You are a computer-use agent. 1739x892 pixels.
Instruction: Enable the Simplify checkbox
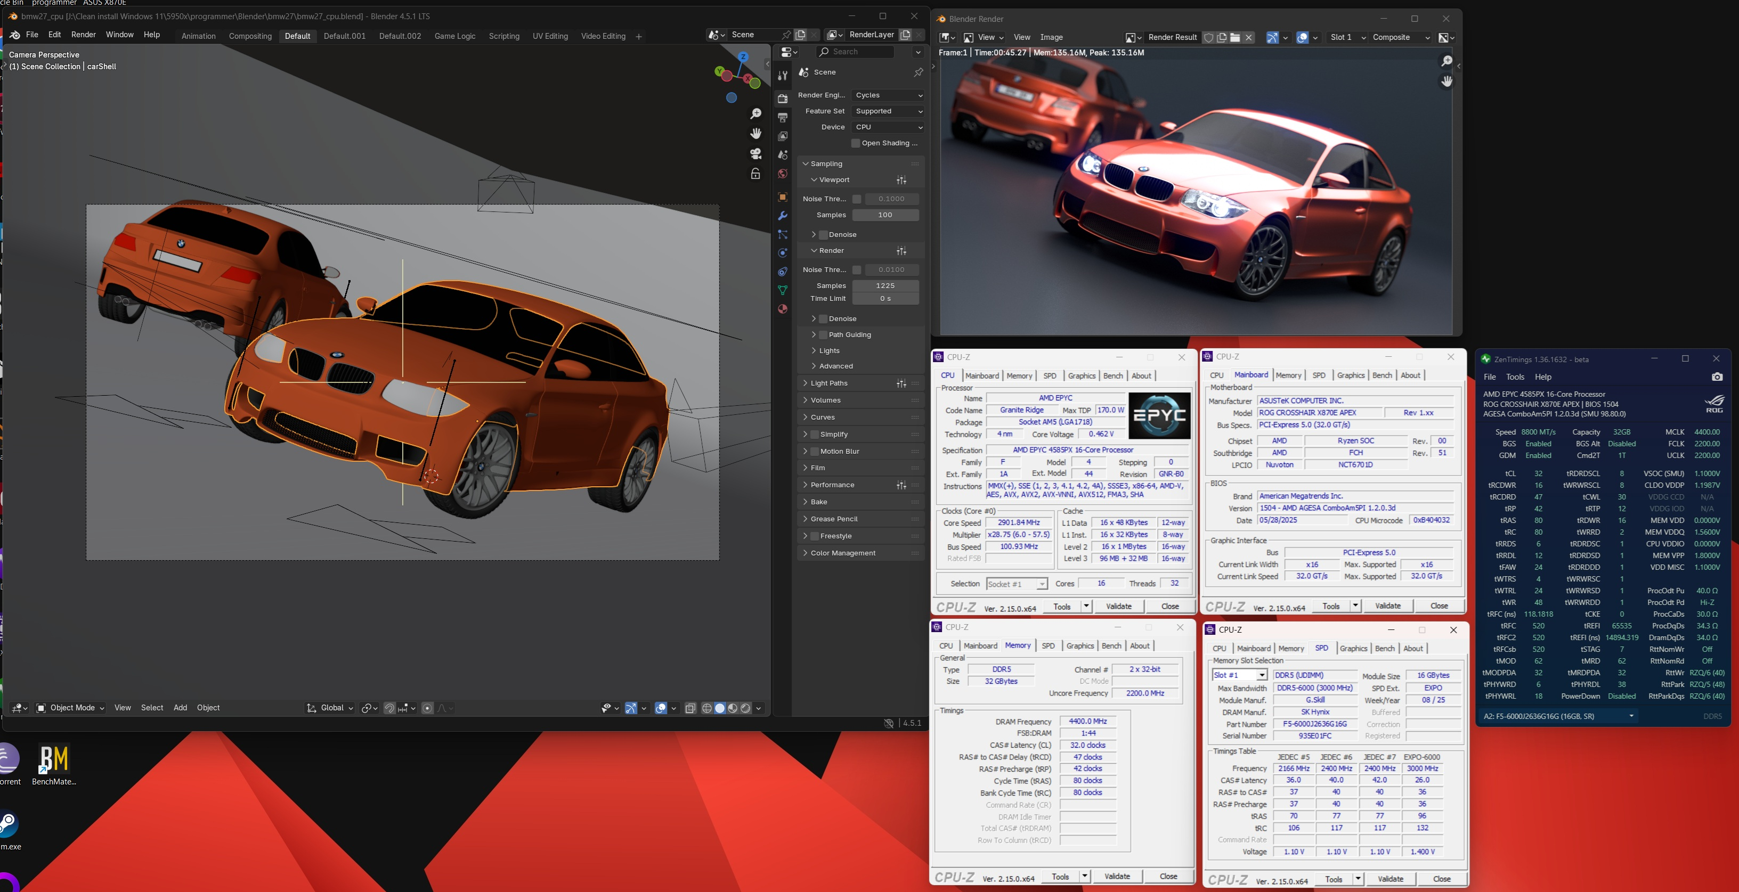pos(815,435)
